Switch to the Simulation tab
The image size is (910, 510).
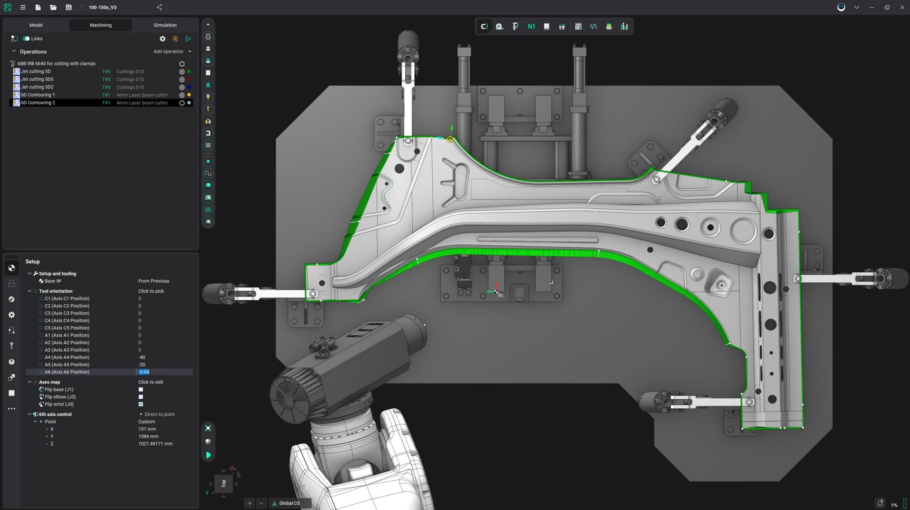[164, 25]
